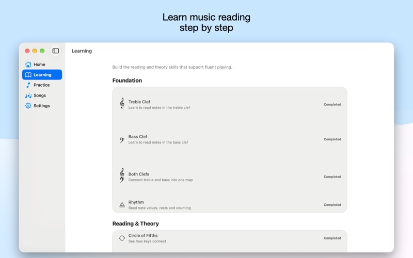Open the Rhythm lesson title
Image resolution: width=413 pixels, height=258 pixels.
(x=136, y=202)
